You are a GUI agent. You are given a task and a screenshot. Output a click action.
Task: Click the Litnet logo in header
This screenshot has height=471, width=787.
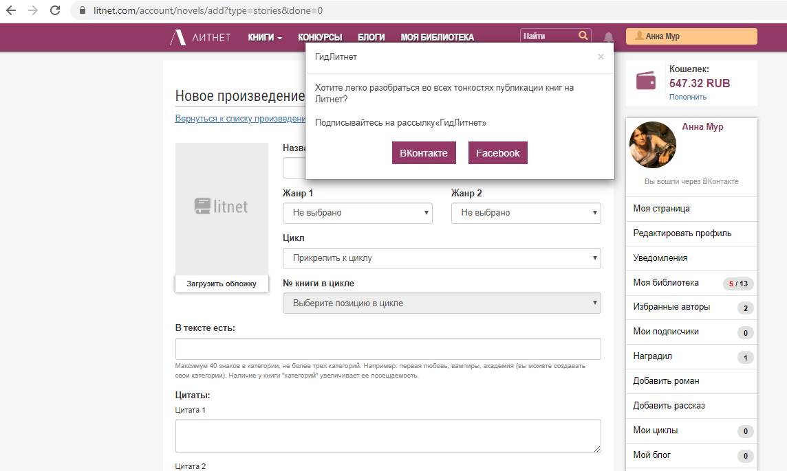point(200,37)
